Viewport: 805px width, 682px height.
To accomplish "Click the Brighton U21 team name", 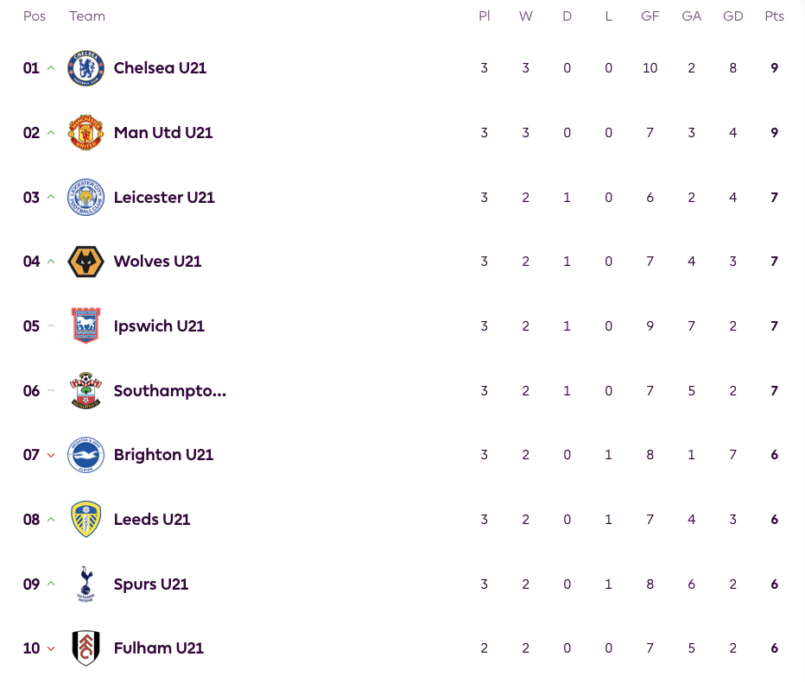I will [163, 455].
